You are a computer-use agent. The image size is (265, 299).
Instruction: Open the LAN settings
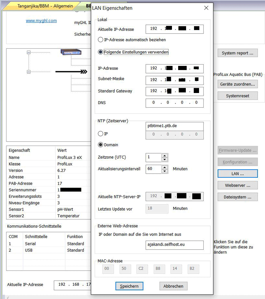click(238, 173)
